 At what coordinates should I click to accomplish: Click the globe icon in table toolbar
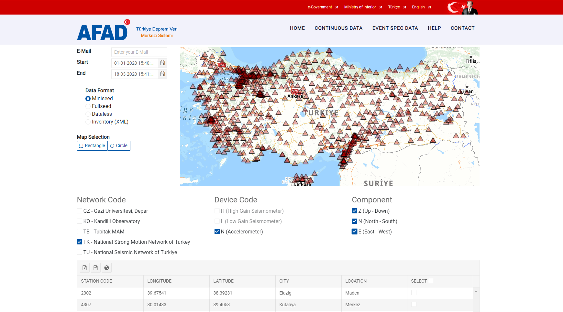106,268
